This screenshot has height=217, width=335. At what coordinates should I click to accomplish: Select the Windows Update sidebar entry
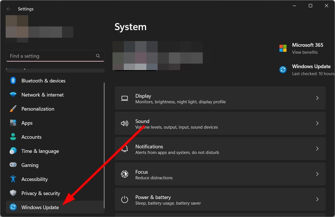click(40, 207)
